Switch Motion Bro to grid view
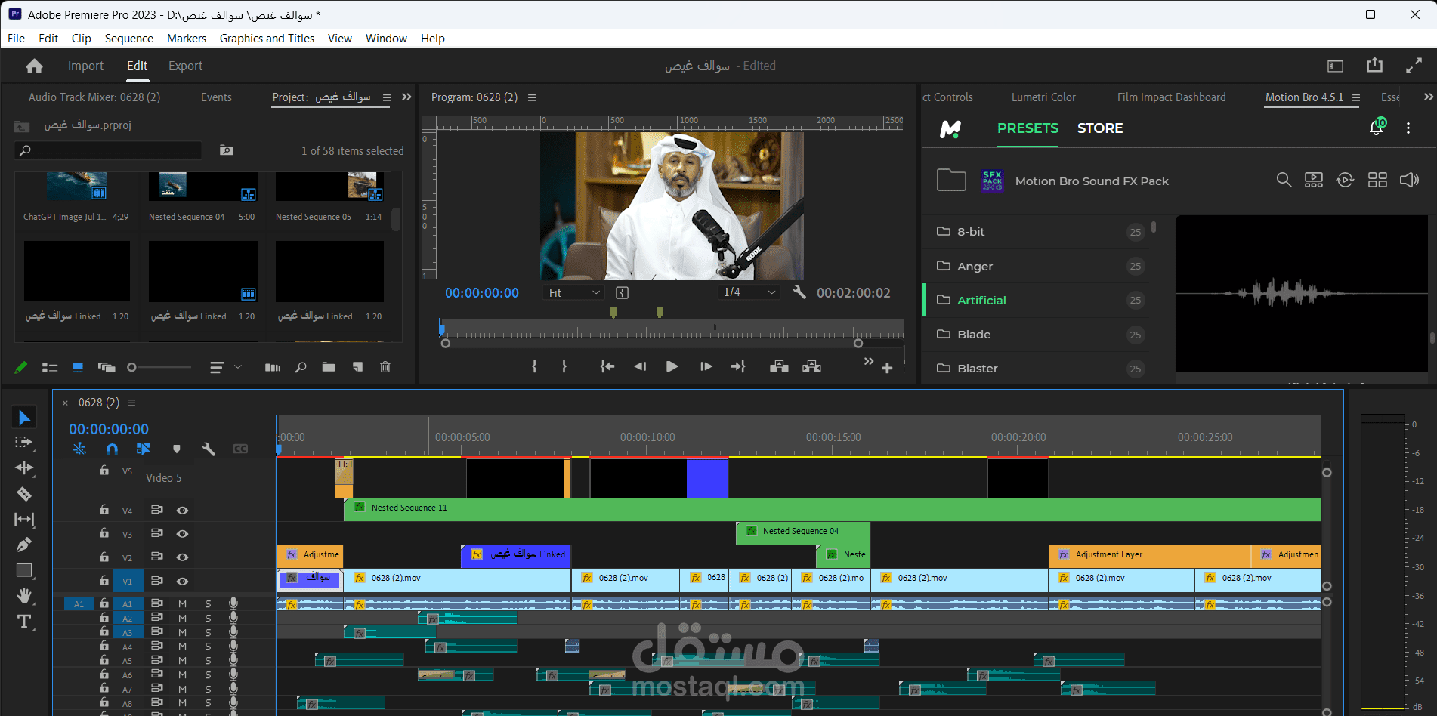 [x=1377, y=180]
